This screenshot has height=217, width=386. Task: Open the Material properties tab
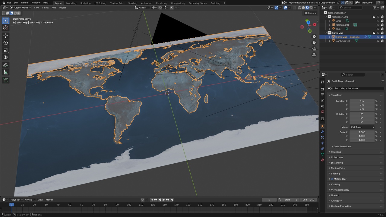coord(322,160)
